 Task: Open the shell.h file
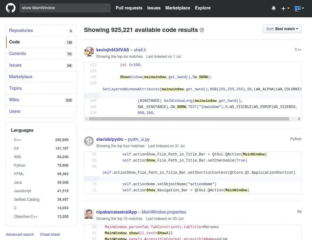click(140, 50)
